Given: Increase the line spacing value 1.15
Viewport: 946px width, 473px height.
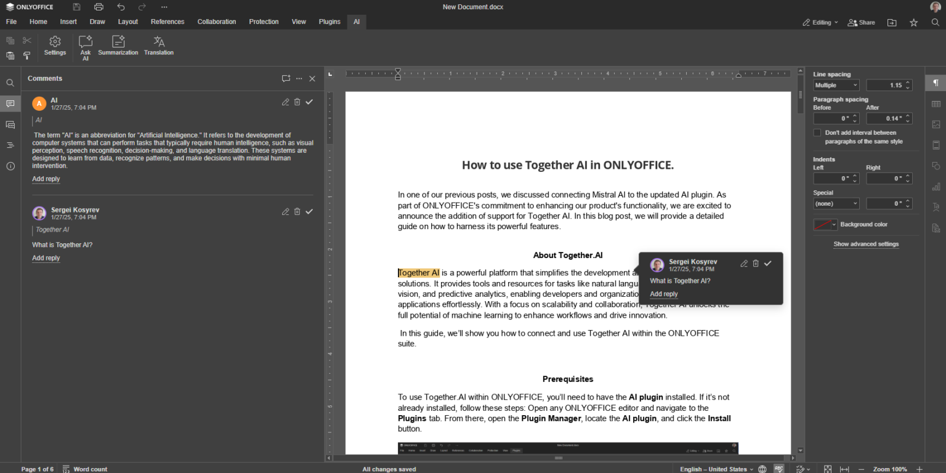Looking at the screenshot, I should tap(908, 83).
